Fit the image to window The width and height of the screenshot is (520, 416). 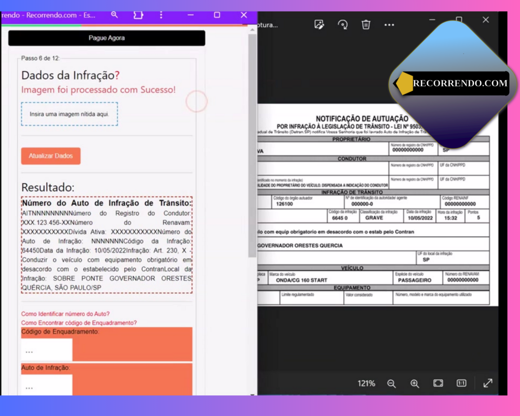438,383
